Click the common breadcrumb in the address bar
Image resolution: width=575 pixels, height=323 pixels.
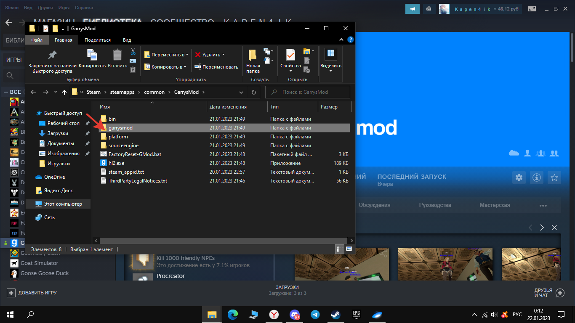click(x=154, y=92)
